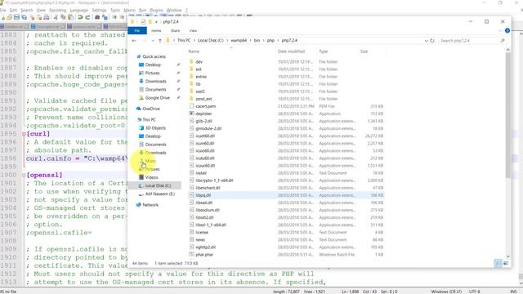Click wamp64 in the breadcrumb path
Viewport: 523px width, 294px height.
click(x=239, y=40)
